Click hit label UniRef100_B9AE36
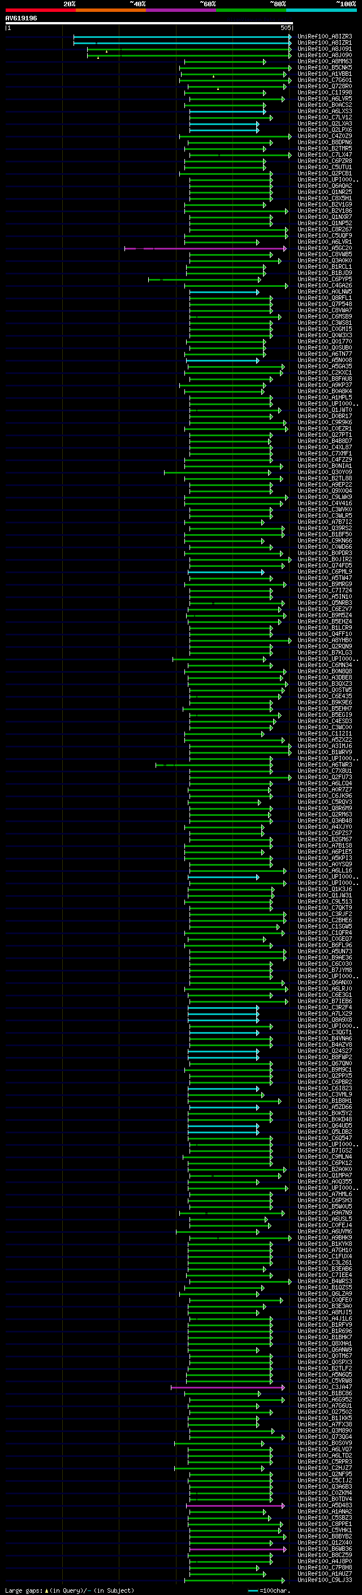Screen dimensions: 362x1595 pos(325,957)
